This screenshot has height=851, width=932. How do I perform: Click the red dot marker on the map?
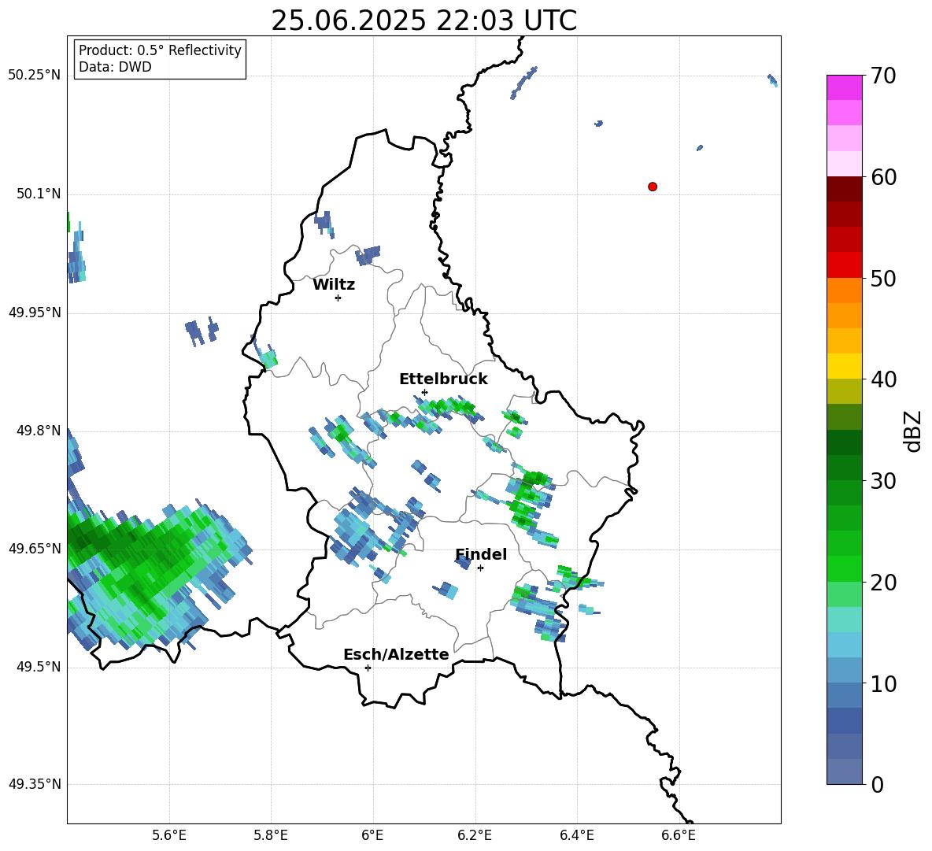(653, 187)
